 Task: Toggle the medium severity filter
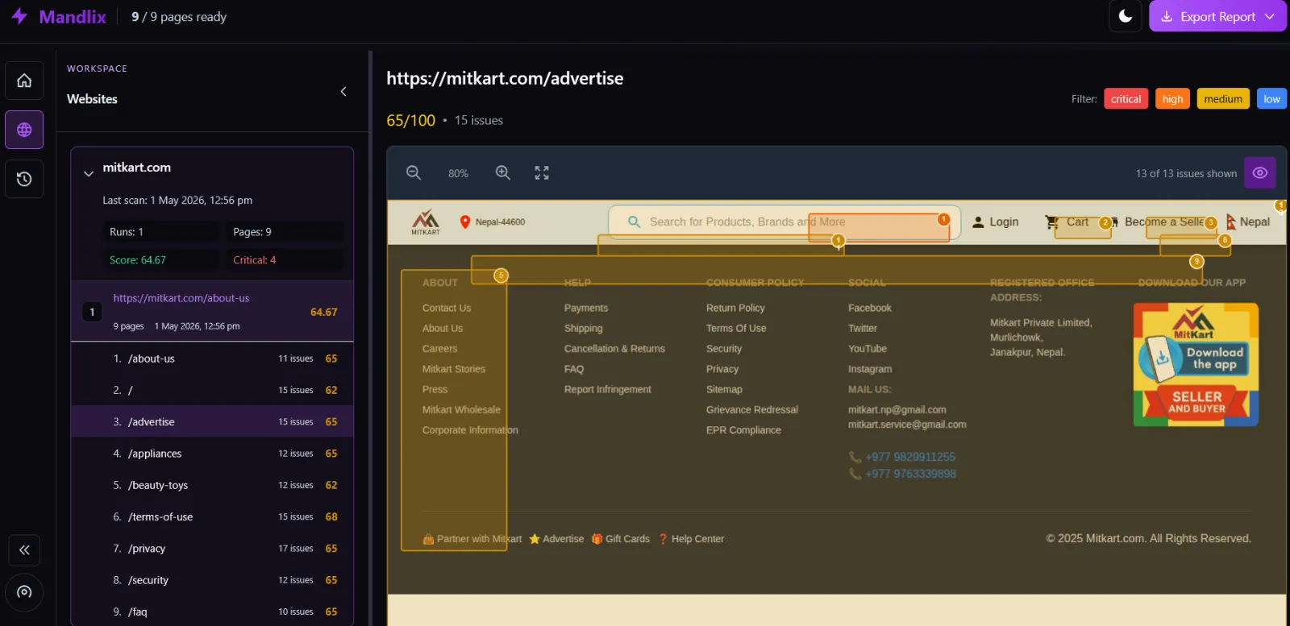tap(1223, 99)
